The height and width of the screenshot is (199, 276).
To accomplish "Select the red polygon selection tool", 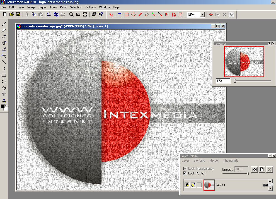I will [x=147, y=15].
